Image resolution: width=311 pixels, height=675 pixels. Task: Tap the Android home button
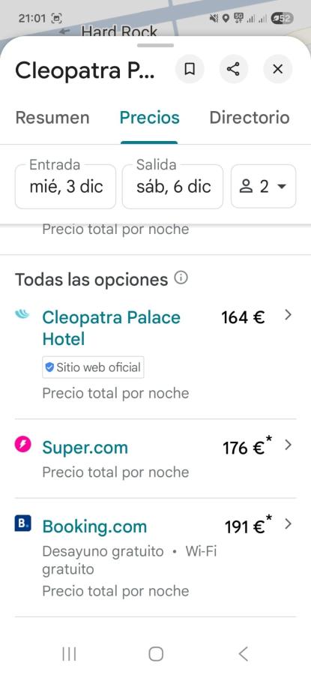click(x=156, y=654)
